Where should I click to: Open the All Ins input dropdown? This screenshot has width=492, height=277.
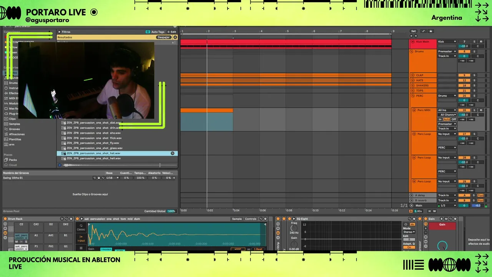tap(447, 110)
